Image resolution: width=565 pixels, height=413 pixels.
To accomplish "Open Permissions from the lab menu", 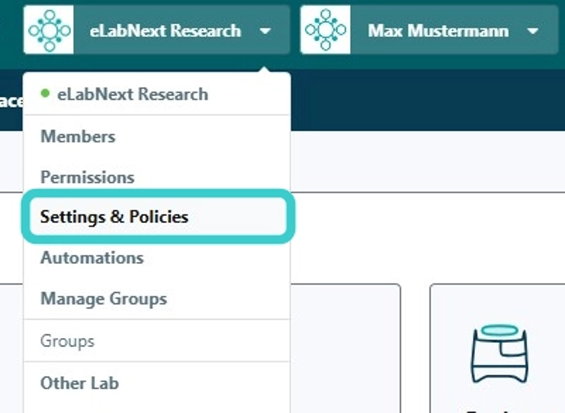I will click(87, 177).
